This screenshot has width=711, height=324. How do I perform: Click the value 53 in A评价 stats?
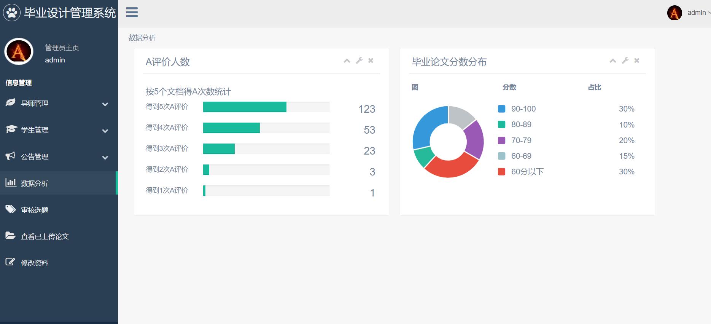pyautogui.click(x=369, y=130)
